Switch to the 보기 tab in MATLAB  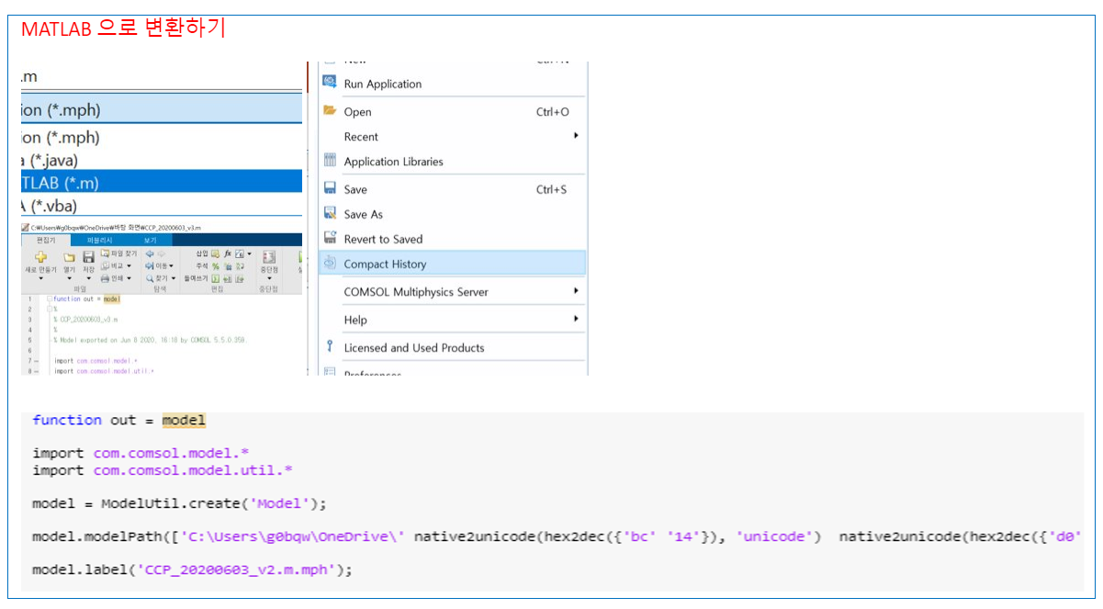point(151,240)
